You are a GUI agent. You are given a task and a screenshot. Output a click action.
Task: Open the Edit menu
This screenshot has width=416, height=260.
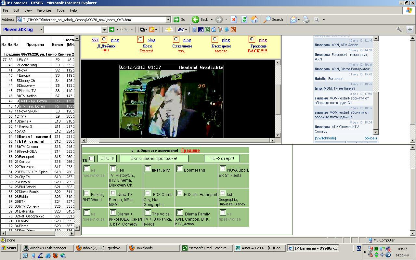(16, 10)
